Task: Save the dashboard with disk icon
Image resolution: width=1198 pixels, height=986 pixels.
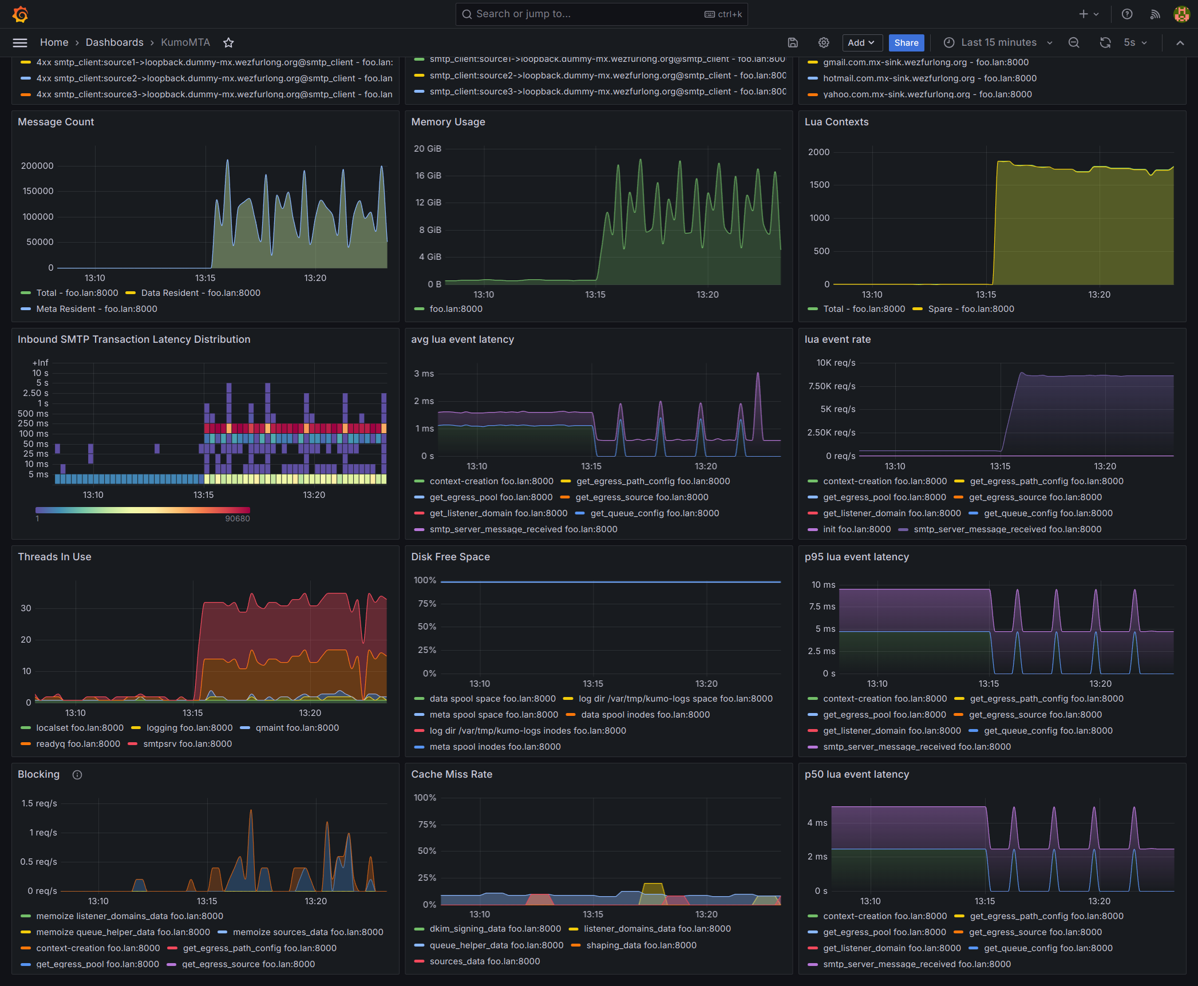Action: click(x=793, y=43)
